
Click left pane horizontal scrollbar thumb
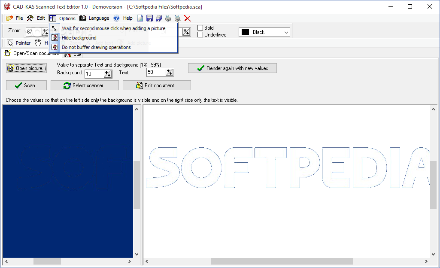point(47,261)
